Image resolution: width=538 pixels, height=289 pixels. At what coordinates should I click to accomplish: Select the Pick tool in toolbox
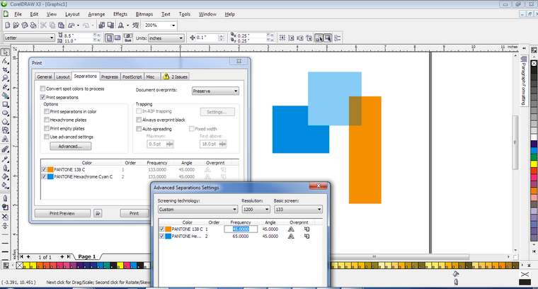tap(5, 52)
